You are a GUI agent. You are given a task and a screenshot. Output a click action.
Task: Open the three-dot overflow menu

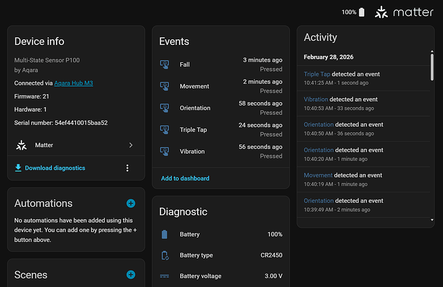coord(127,168)
